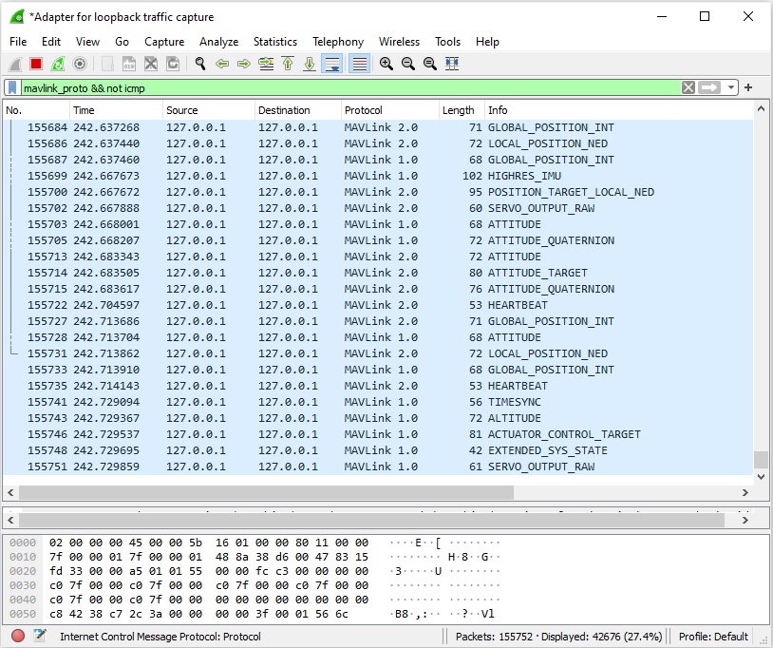Click the go to specified packet icon
Image resolution: width=773 pixels, height=648 pixels.
tap(266, 64)
